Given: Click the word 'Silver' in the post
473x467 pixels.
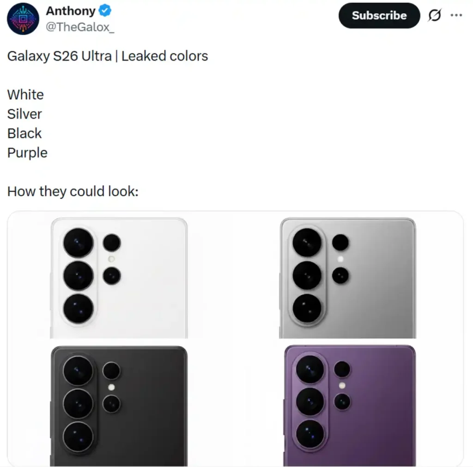Looking at the screenshot, I should pyautogui.click(x=24, y=114).
